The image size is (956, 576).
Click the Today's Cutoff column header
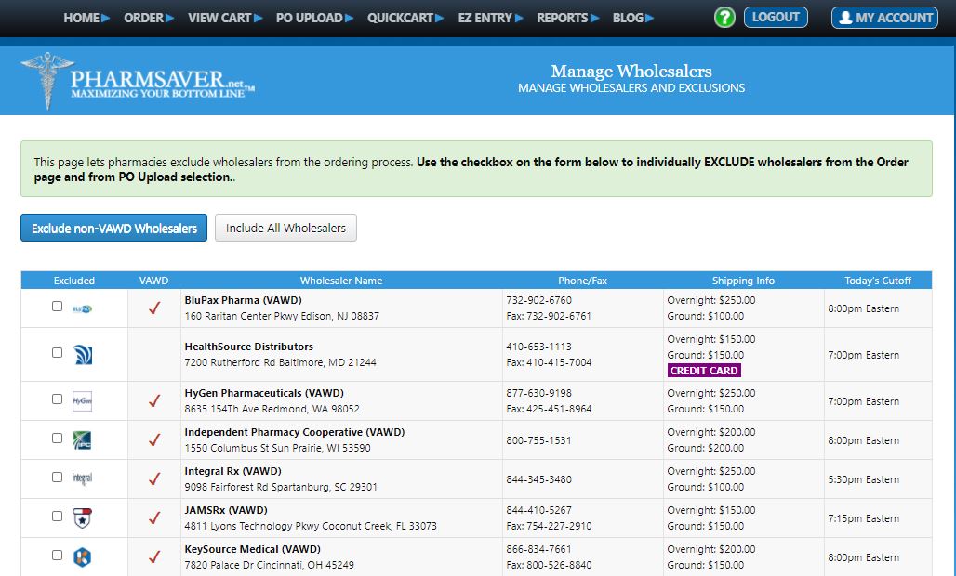pos(878,281)
